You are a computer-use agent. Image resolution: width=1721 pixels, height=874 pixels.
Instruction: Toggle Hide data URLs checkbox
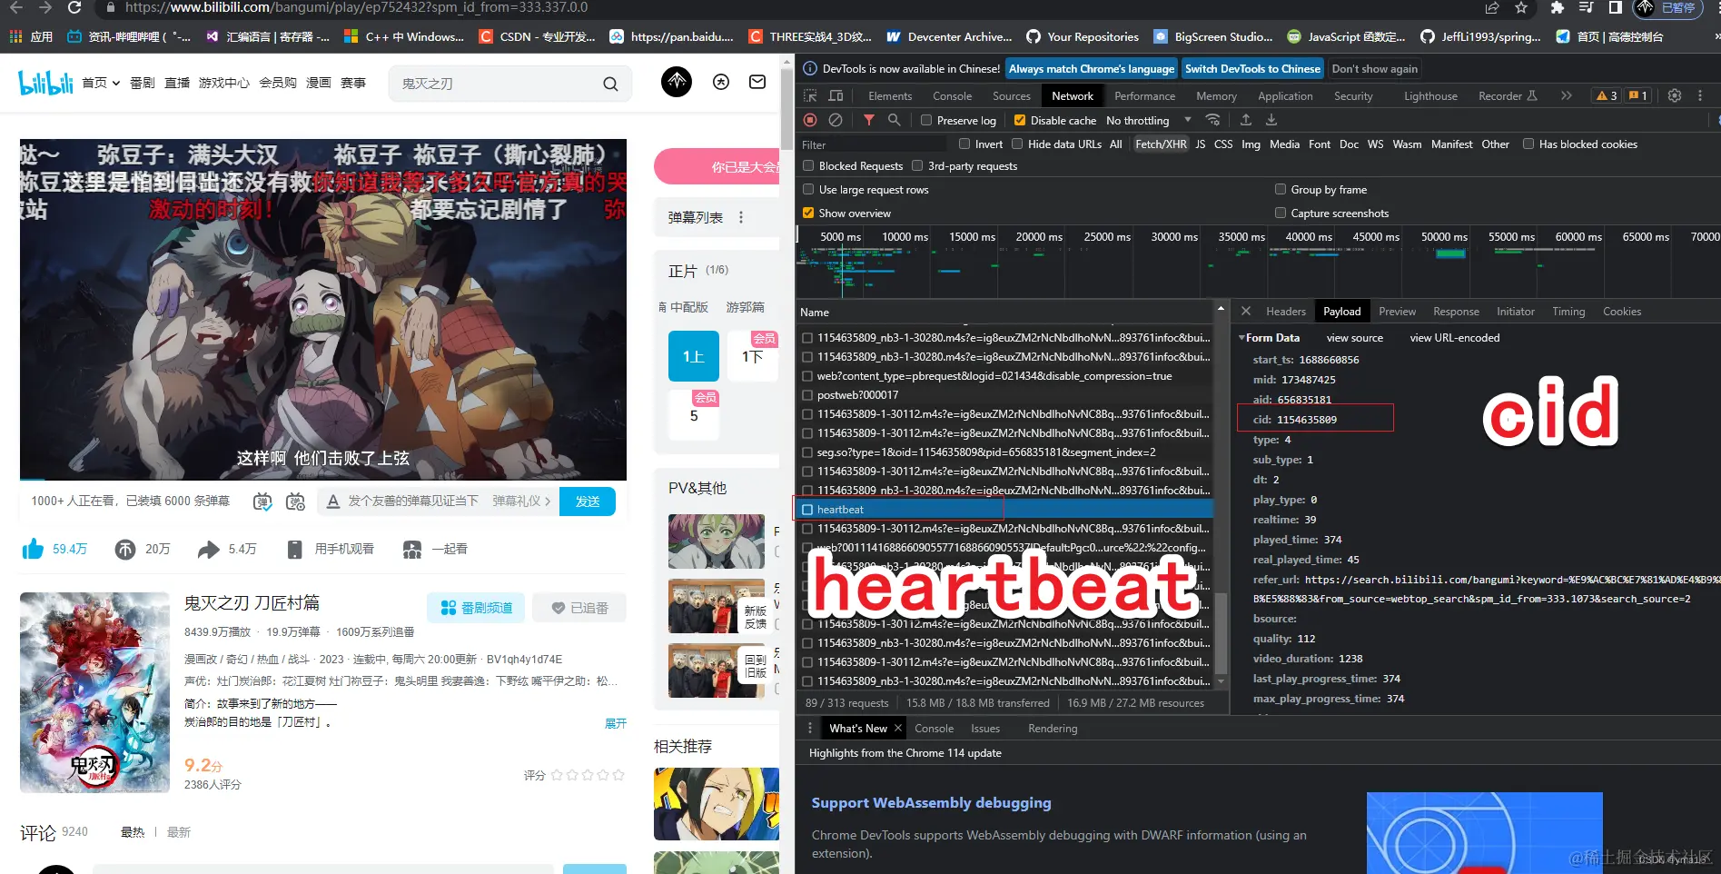[x=1017, y=144]
